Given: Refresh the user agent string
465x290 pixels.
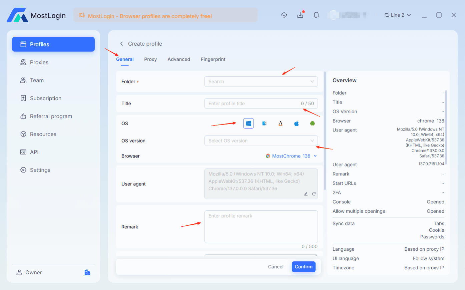Looking at the screenshot, I should tap(314, 194).
